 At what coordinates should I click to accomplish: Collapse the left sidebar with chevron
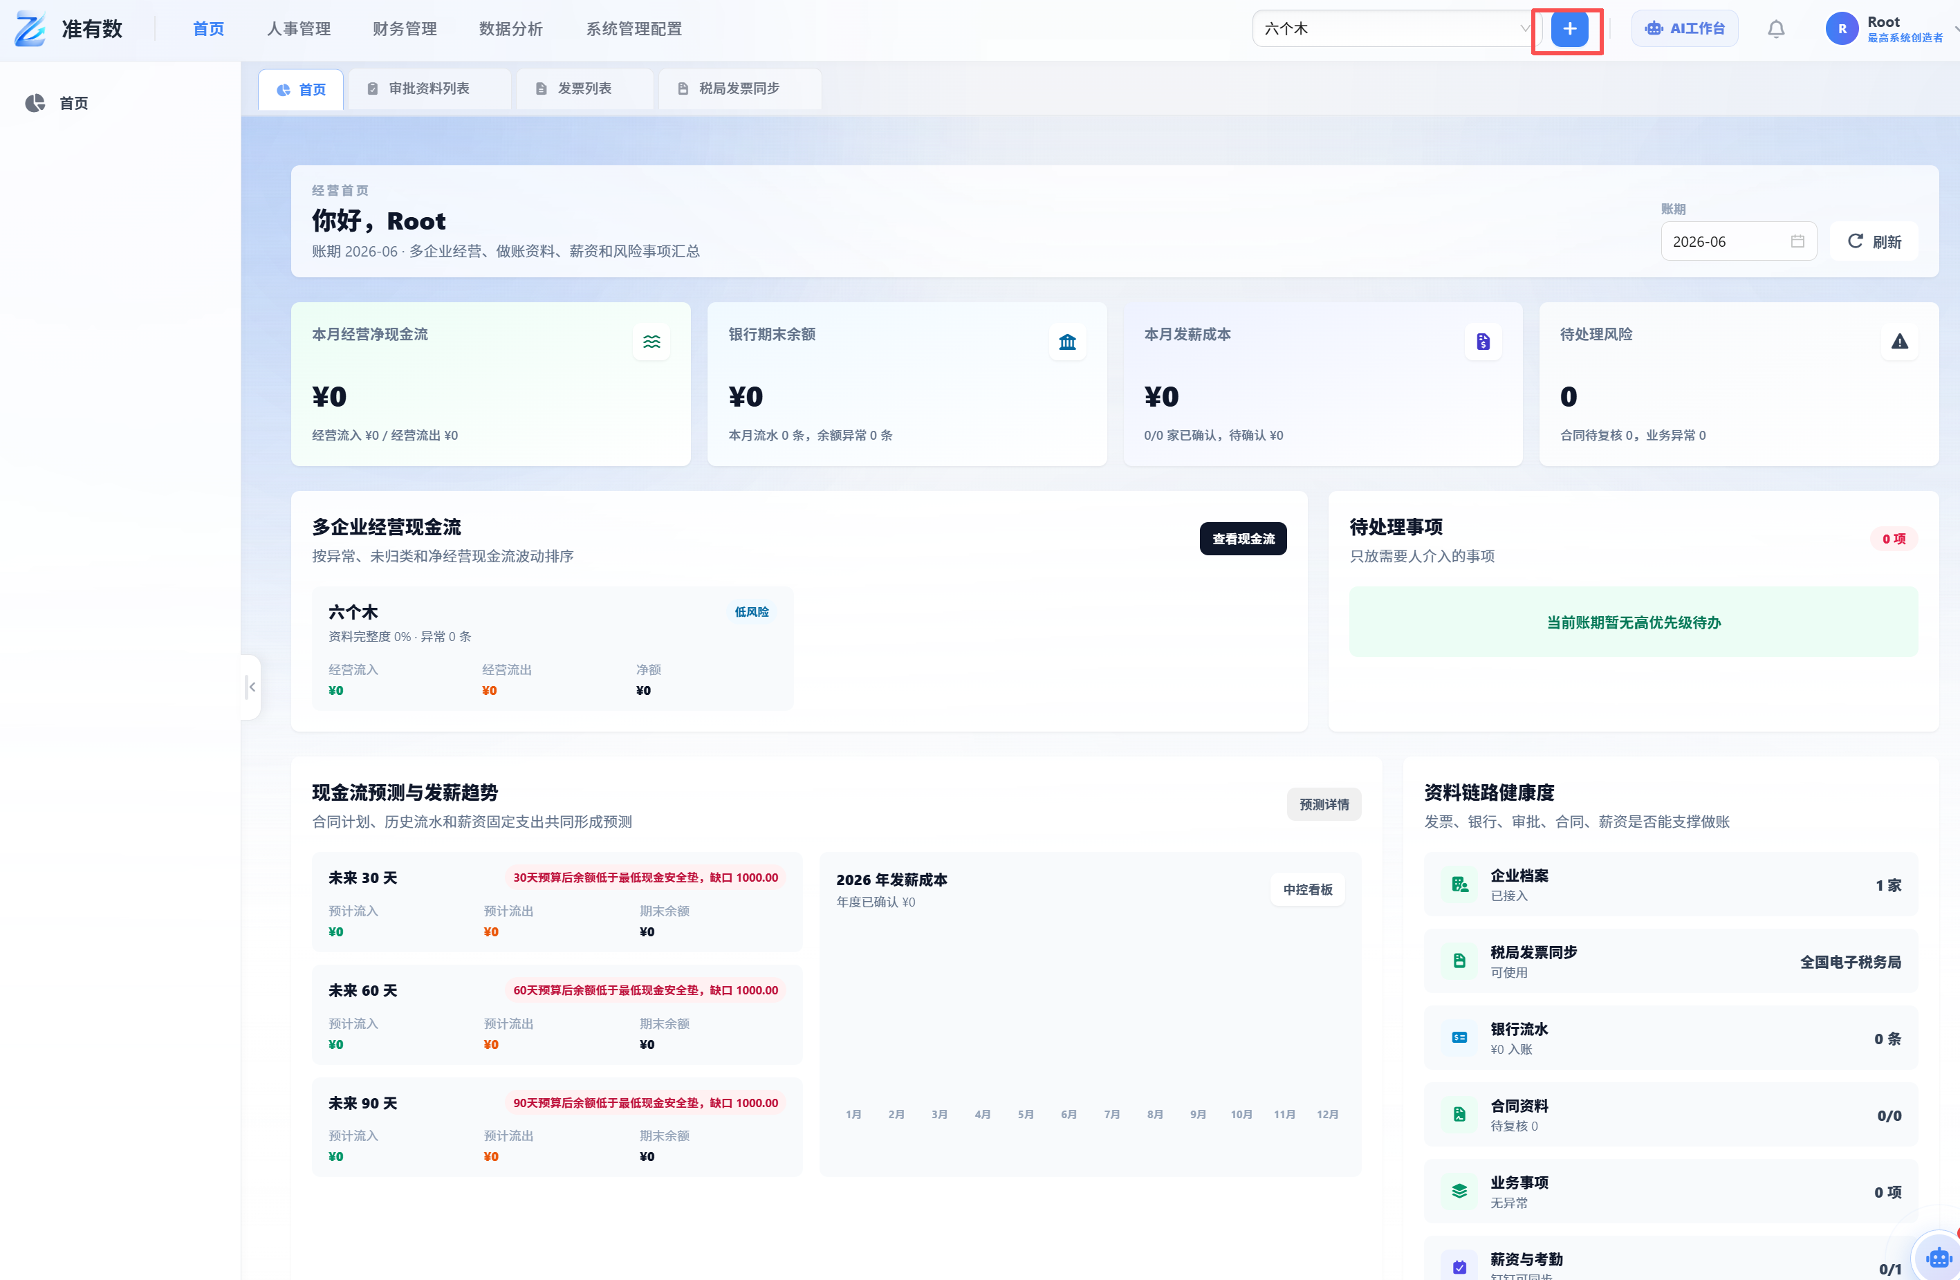251,687
